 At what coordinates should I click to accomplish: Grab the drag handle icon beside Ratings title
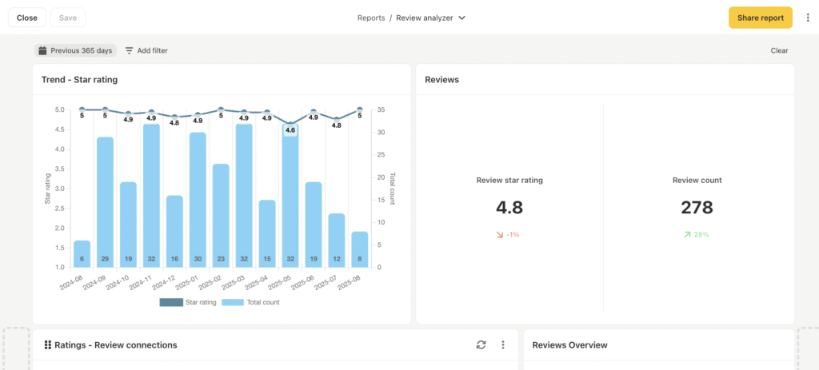coord(47,344)
